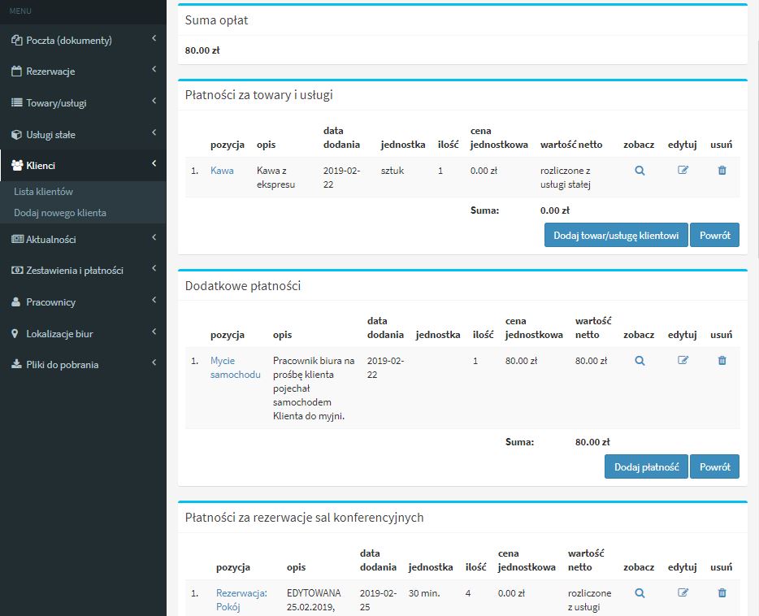Click the Pracownicy person icon
Image resolution: width=759 pixels, height=616 pixels.
pos(16,302)
